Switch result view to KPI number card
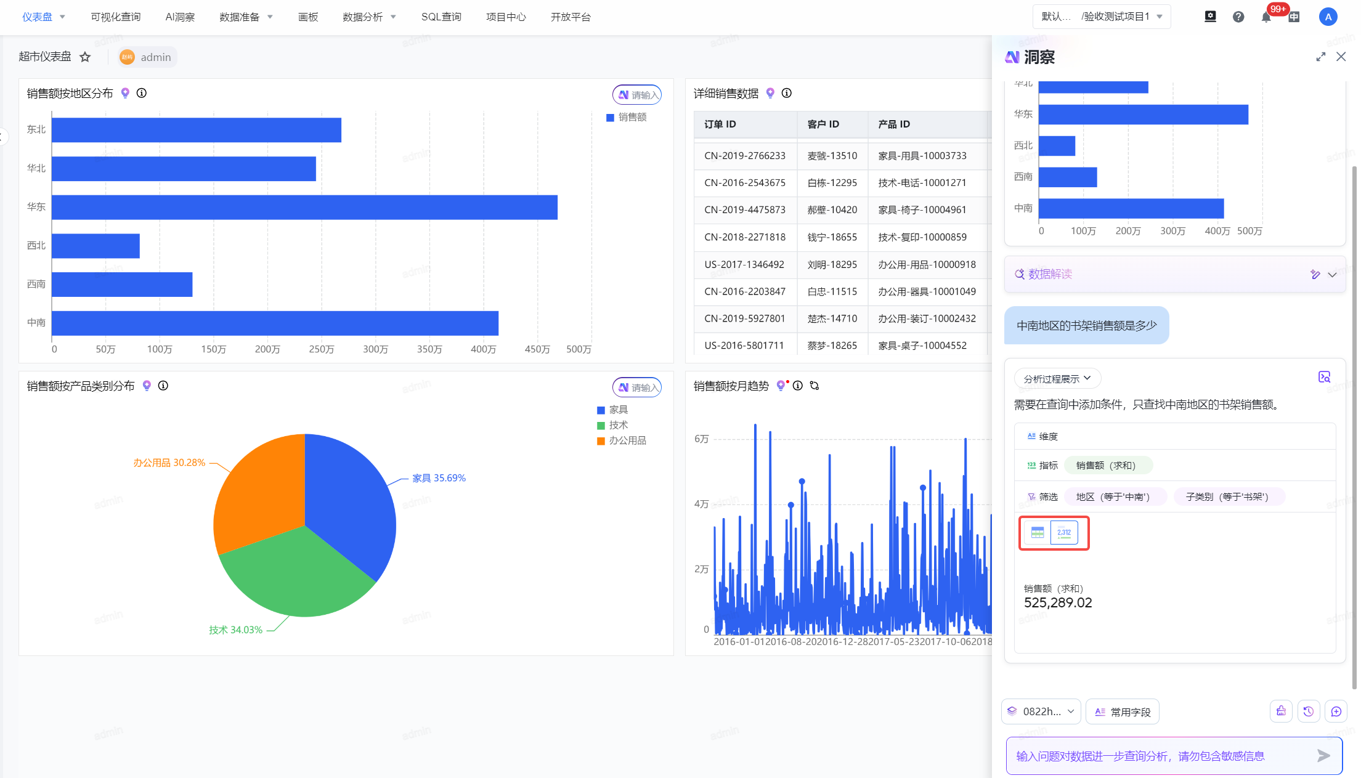The image size is (1361, 778). tap(1064, 533)
